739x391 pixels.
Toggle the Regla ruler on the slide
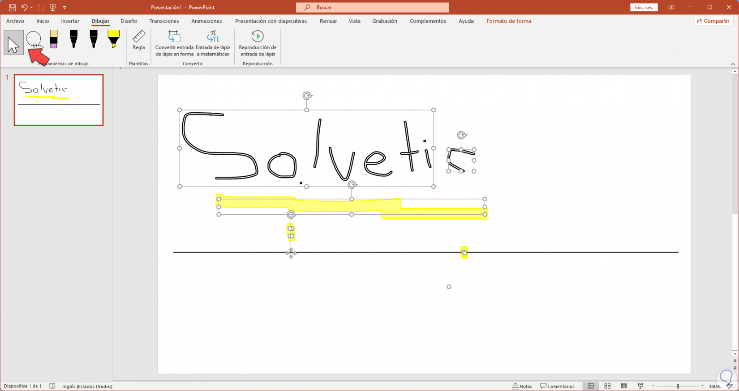click(x=139, y=40)
